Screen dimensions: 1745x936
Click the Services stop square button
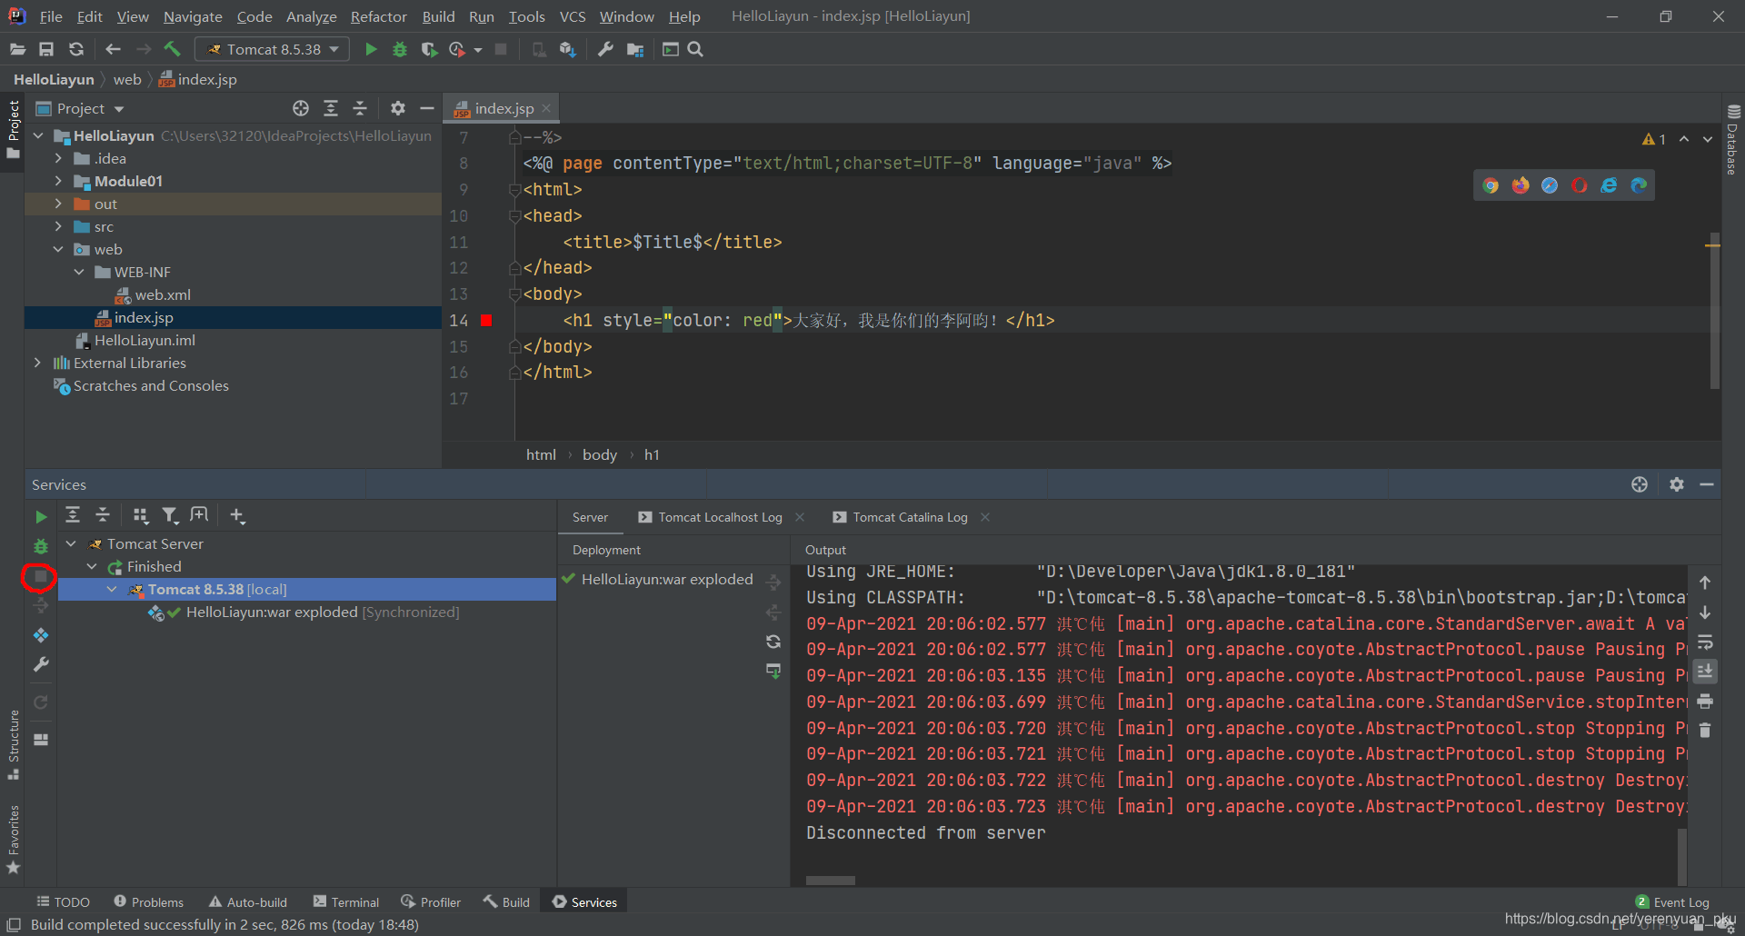(x=40, y=576)
